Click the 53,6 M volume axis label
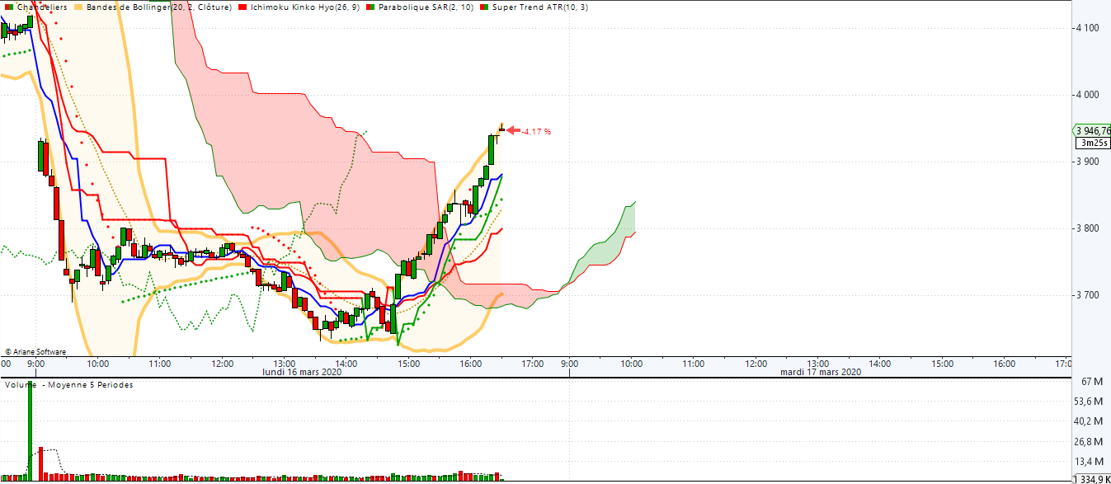This screenshot has height=484, width=1111. (1090, 402)
